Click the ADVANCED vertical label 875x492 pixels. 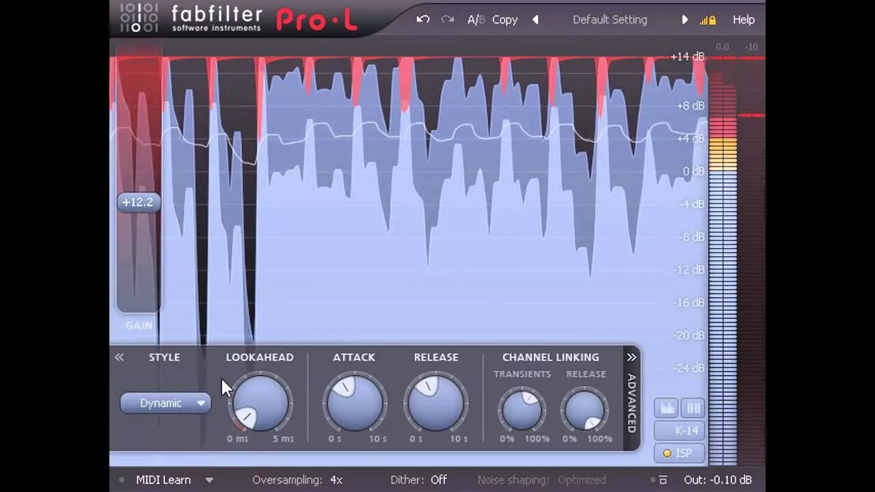(x=632, y=403)
